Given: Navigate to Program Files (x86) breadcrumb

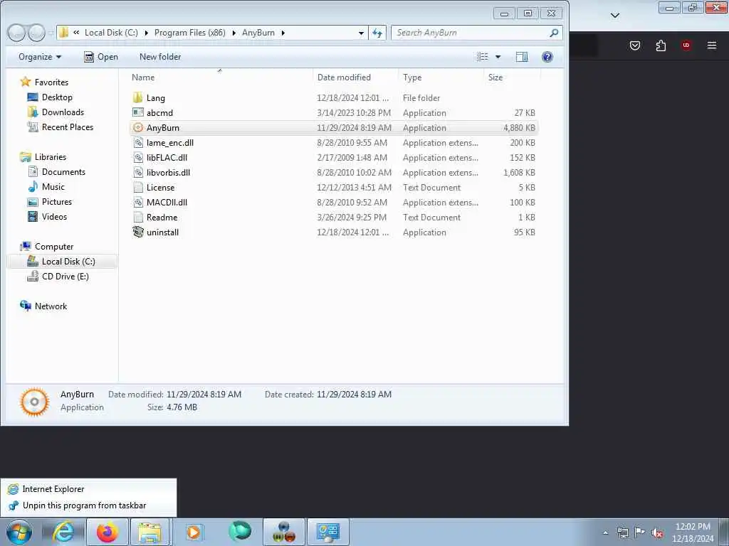Looking at the screenshot, I should 189,33.
